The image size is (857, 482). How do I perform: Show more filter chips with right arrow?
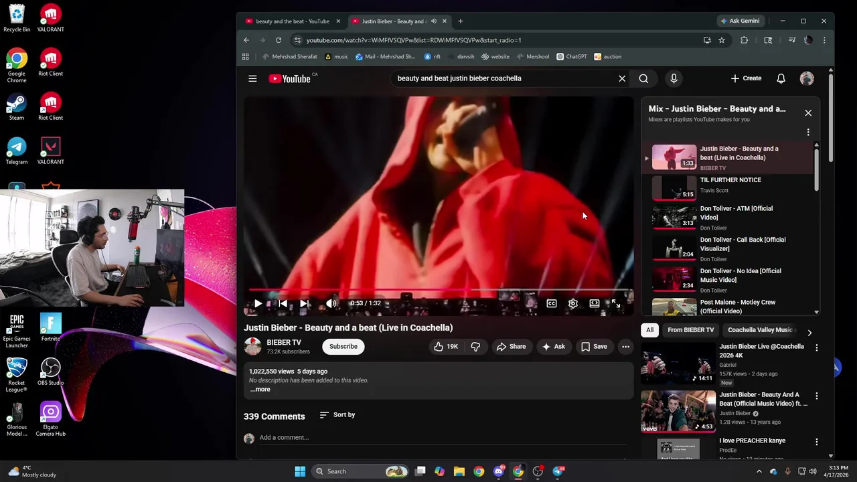[809, 333]
